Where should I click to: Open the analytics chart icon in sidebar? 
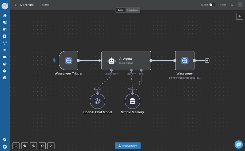click(x=5, y=50)
